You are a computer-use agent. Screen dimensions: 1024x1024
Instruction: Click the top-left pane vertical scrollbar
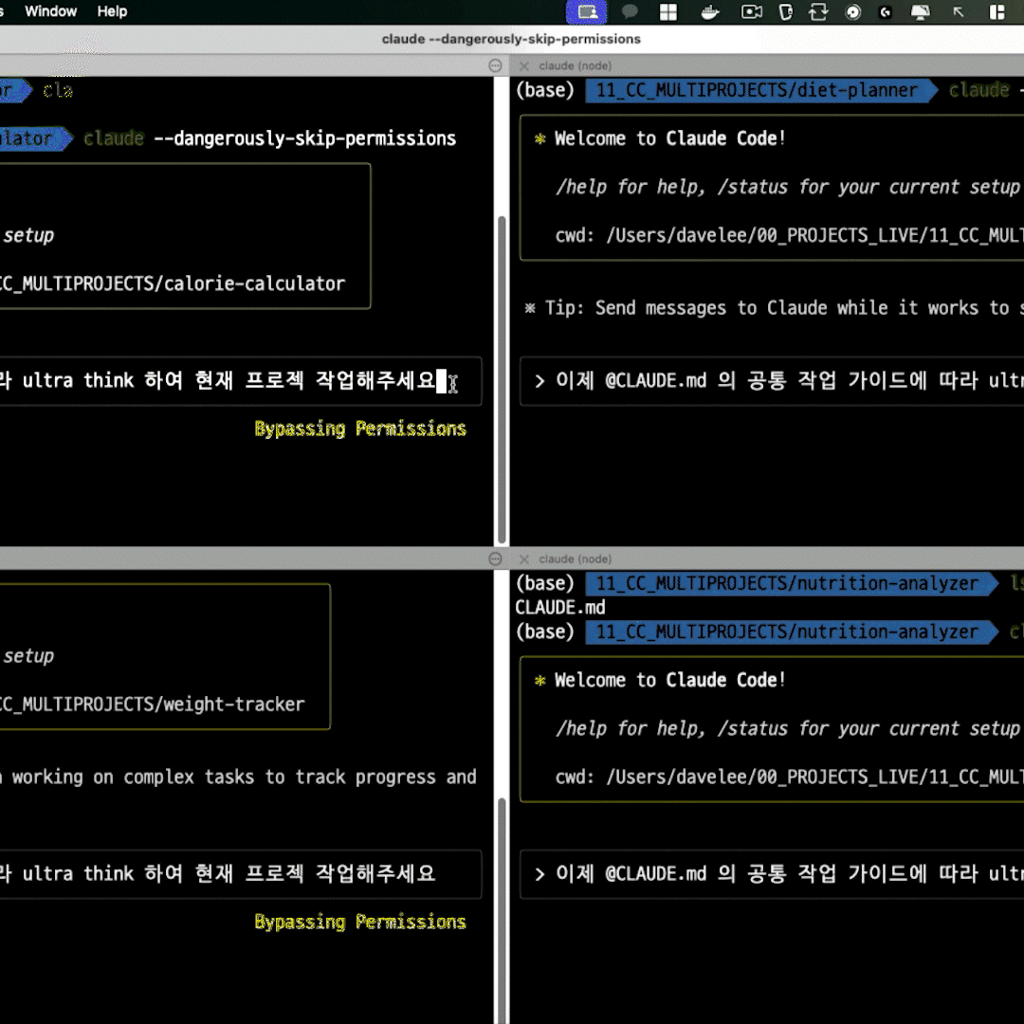point(502,360)
